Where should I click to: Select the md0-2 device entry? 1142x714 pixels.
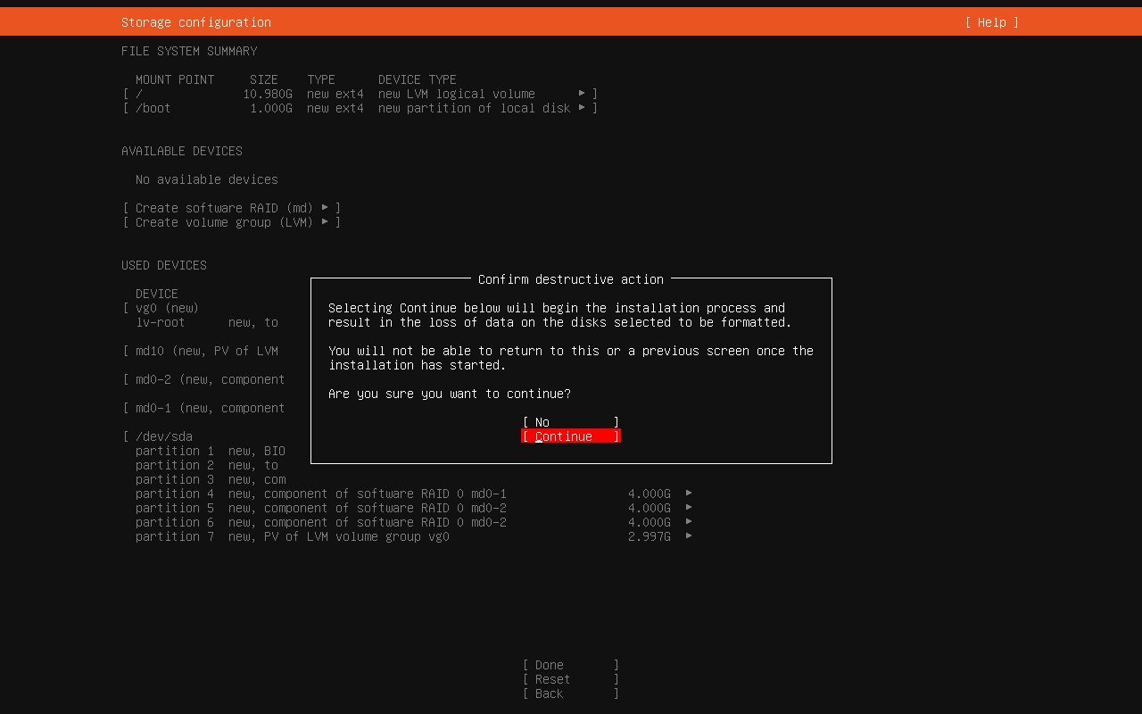coord(210,379)
